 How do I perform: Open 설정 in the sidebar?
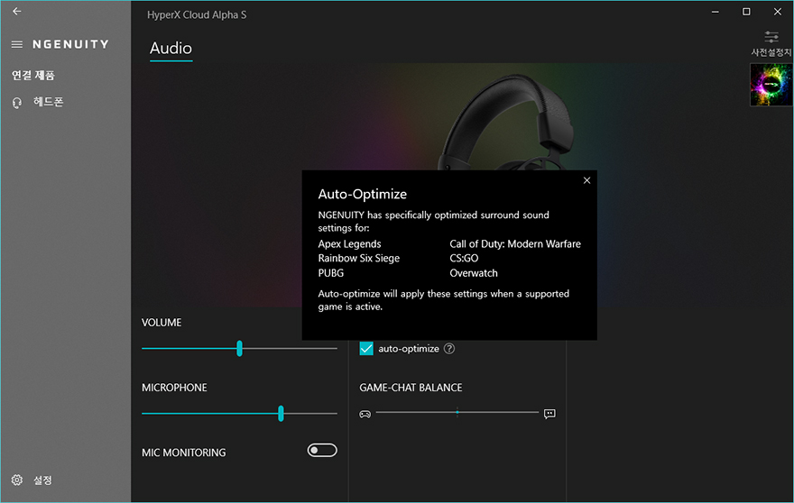coord(42,480)
